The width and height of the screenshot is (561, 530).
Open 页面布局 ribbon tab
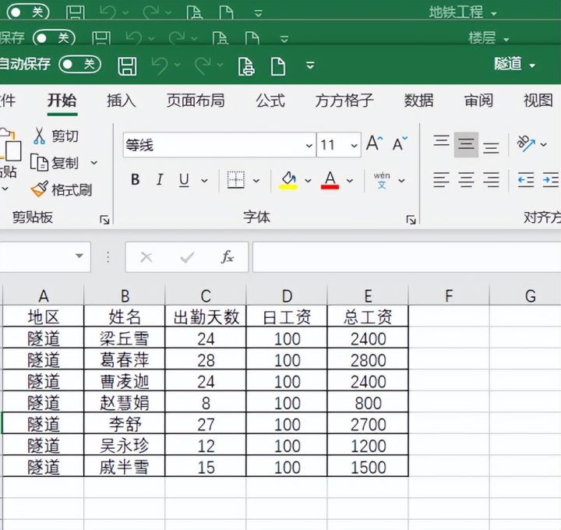click(196, 101)
